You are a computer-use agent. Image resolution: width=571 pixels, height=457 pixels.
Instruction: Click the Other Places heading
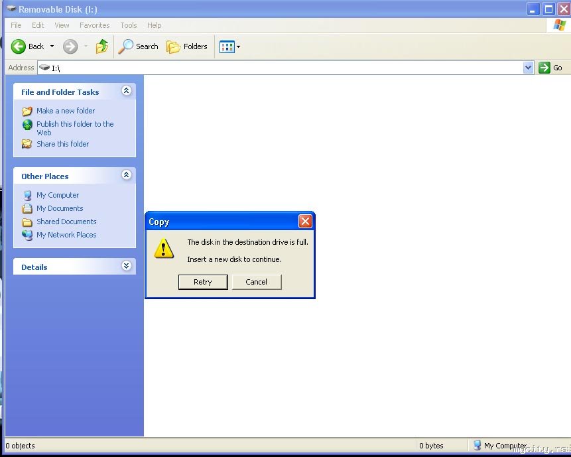pos(45,176)
